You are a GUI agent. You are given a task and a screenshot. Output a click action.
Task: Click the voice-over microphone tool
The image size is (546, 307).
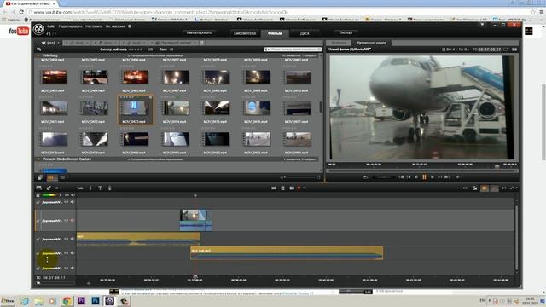coord(110,188)
